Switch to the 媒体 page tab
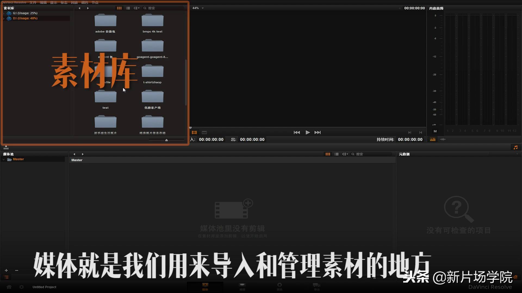Viewport: 522px width, 293px height. point(205,287)
